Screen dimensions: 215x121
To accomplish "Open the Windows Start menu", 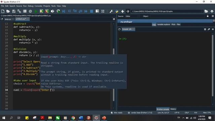I will point(4,118).
